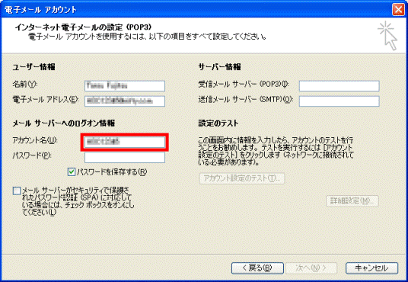
Task: Uncheck パスワードを保存する checkbox
Action: (x=72, y=172)
